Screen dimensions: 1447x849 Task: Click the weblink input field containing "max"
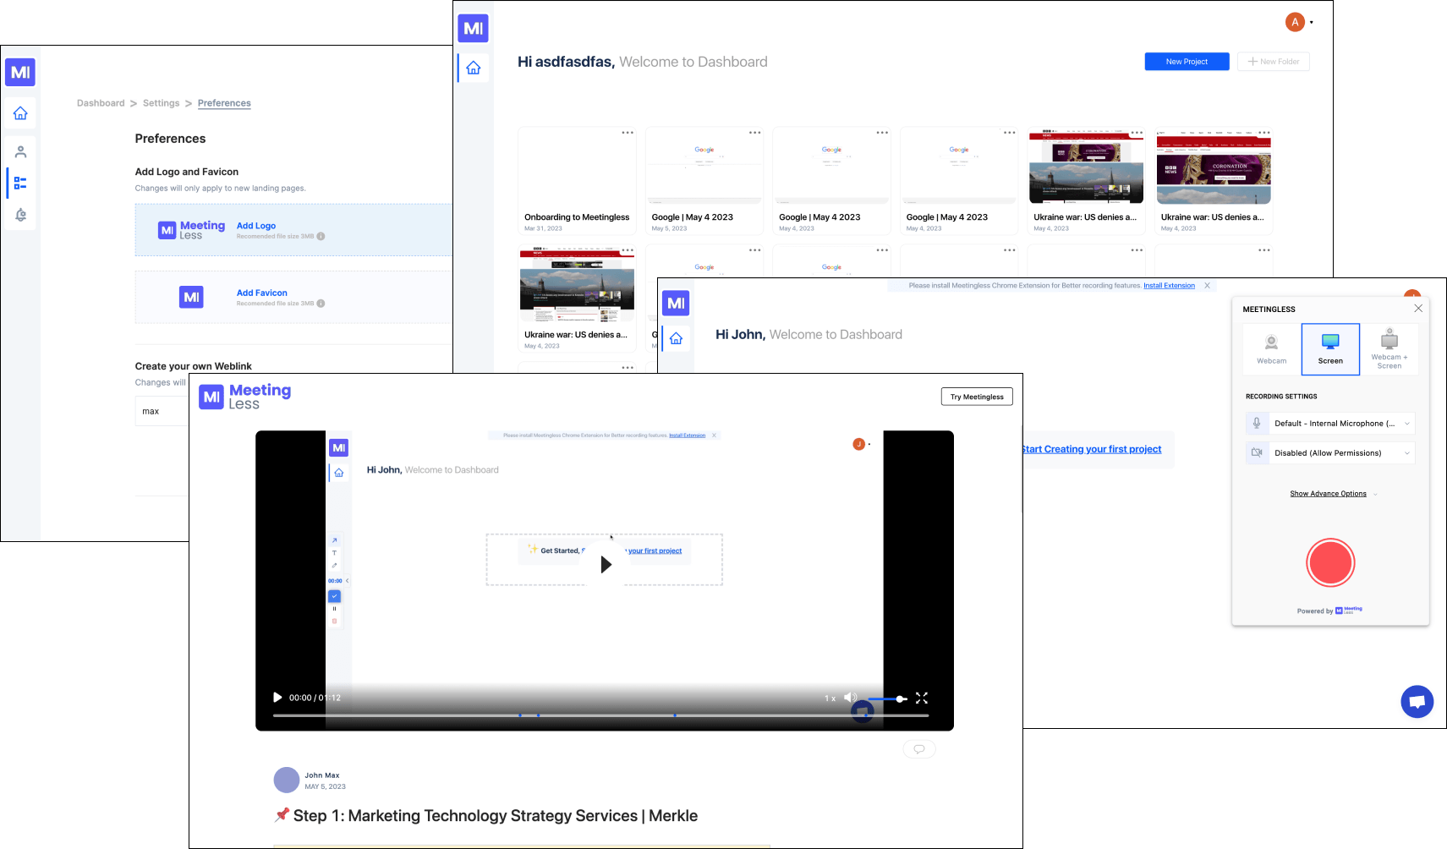pos(162,412)
